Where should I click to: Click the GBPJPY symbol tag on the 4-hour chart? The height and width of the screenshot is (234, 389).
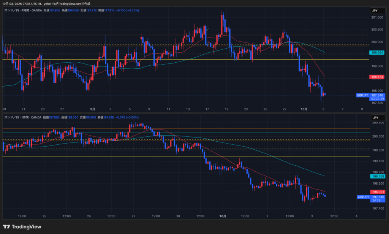(x=362, y=95)
